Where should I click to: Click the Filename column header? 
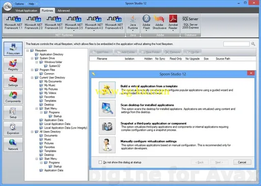coord(102,58)
